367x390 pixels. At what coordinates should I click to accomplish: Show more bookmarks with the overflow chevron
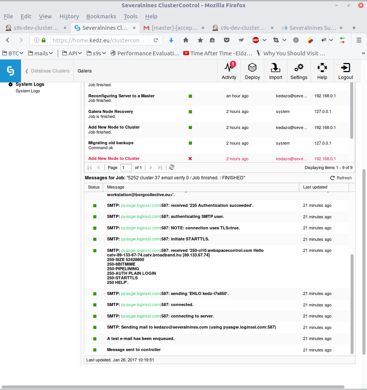tap(363, 53)
